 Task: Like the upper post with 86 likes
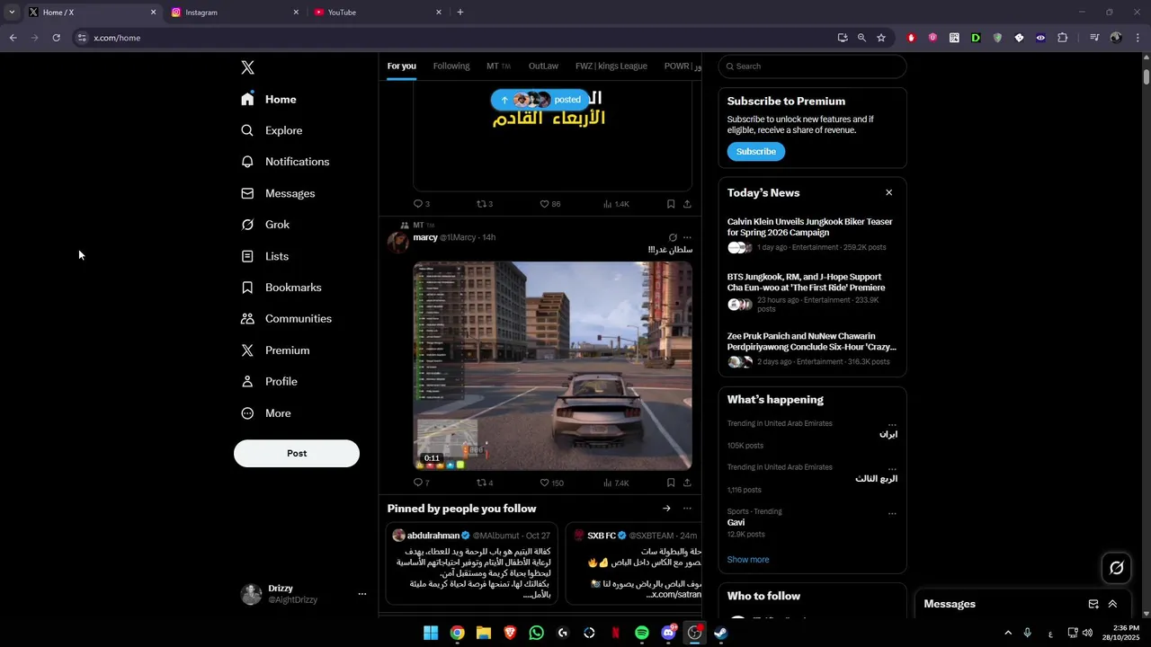pos(549,204)
